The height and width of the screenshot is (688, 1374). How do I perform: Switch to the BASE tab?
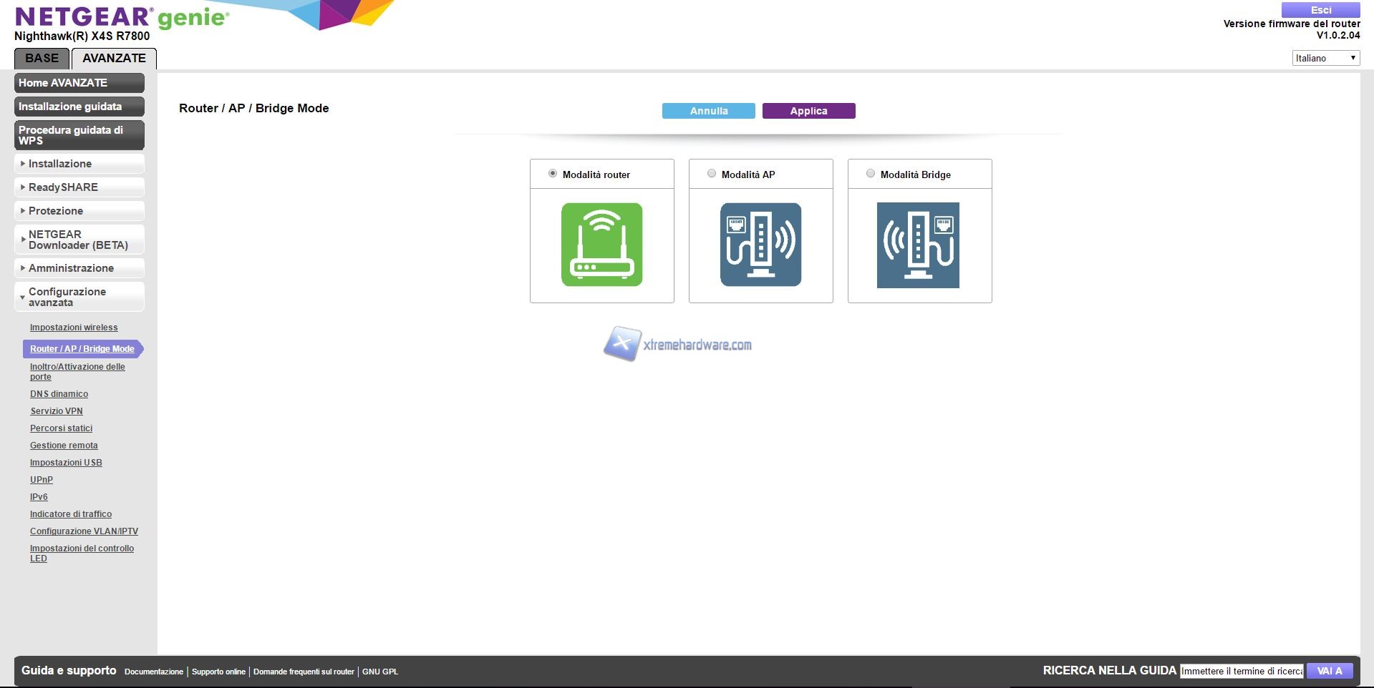(x=42, y=59)
